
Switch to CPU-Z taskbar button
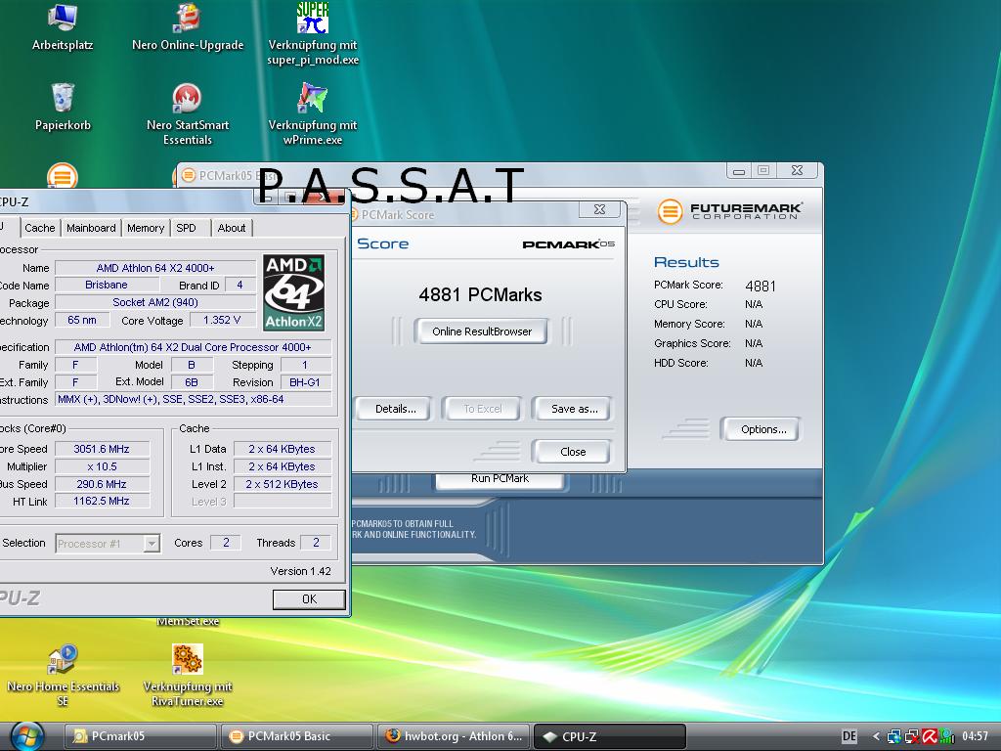(610, 736)
